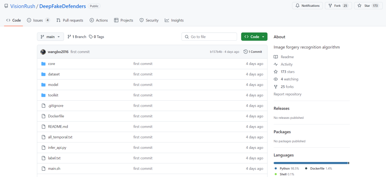
Task: Open the main.sh file
Action: pos(54,169)
